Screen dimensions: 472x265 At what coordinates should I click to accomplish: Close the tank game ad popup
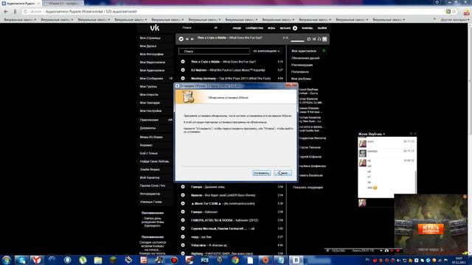(x=465, y=197)
